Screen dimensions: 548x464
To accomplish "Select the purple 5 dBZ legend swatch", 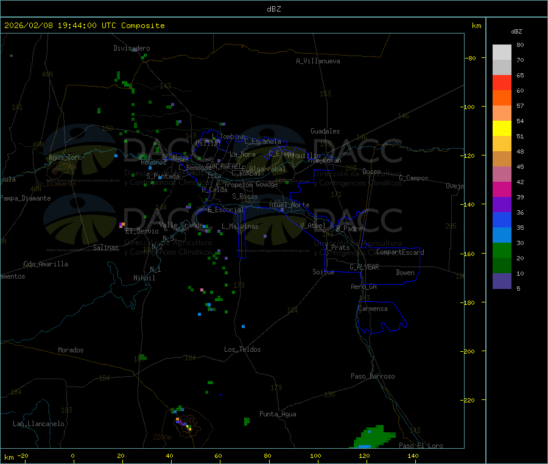I will pyautogui.click(x=502, y=281).
